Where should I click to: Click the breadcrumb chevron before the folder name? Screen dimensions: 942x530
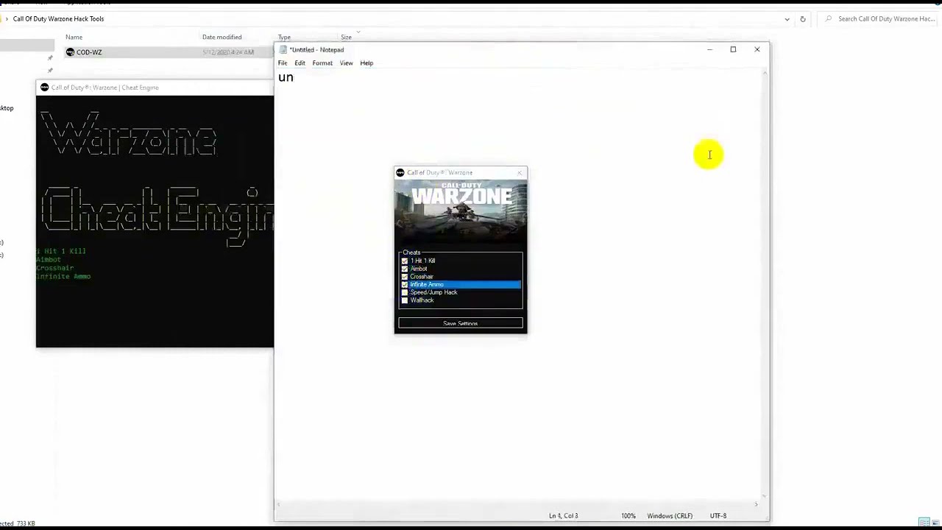pyautogui.click(x=7, y=19)
